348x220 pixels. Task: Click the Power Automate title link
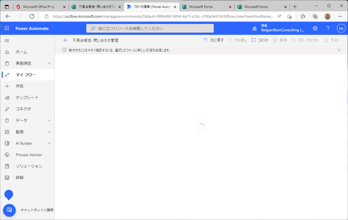32,29
